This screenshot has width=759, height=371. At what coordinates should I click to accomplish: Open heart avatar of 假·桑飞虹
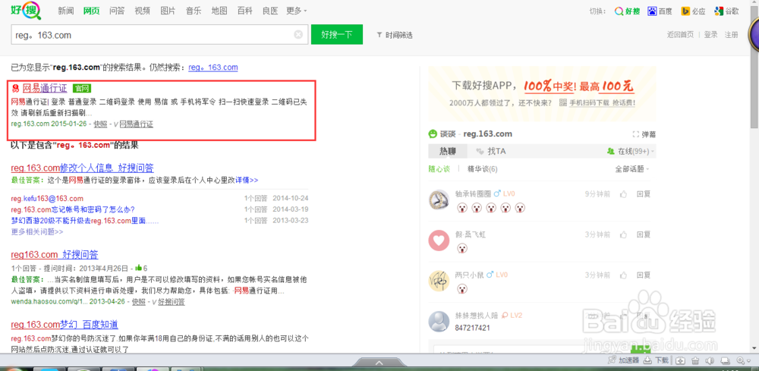coord(439,240)
